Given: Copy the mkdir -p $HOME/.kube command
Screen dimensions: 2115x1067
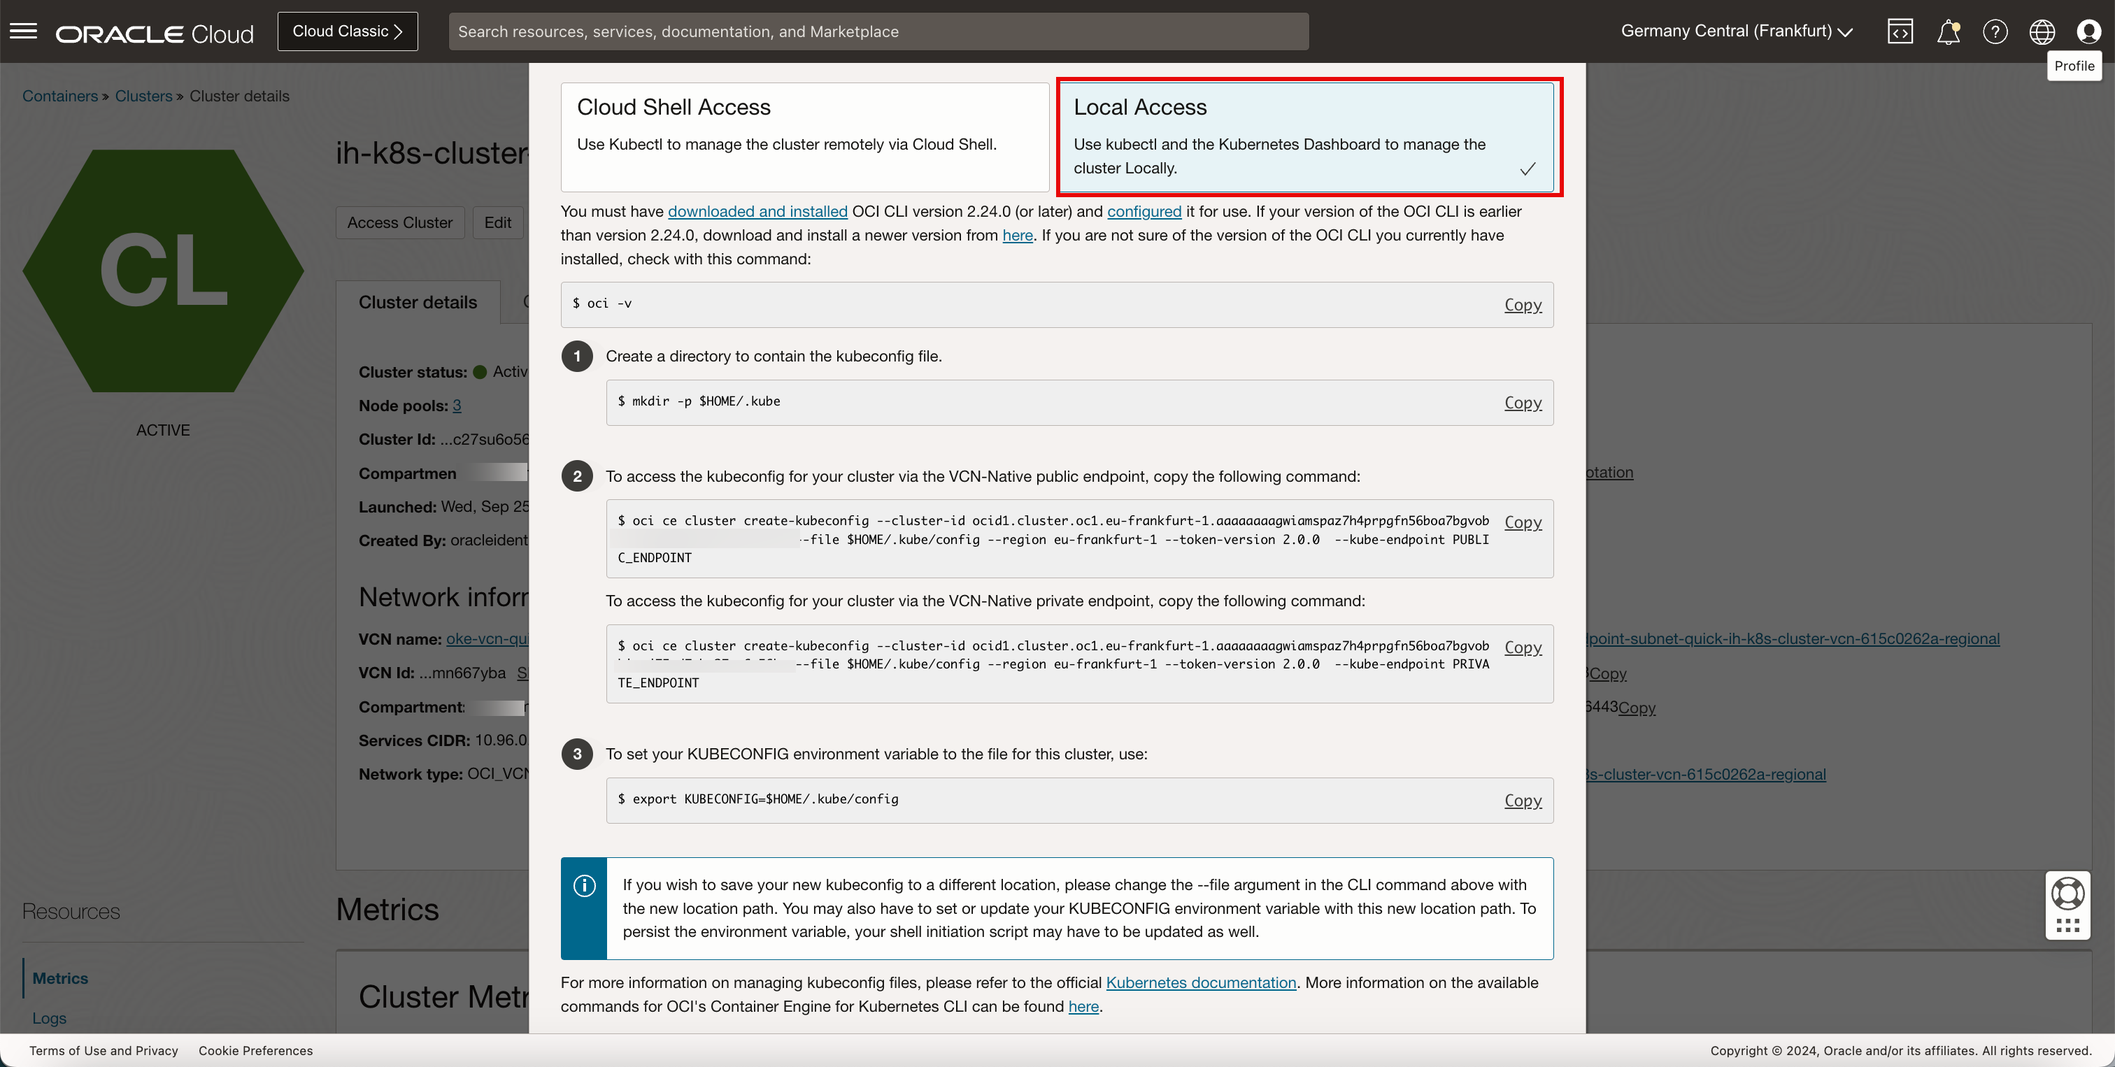Looking at the screenshot, I should point(1522,403).
